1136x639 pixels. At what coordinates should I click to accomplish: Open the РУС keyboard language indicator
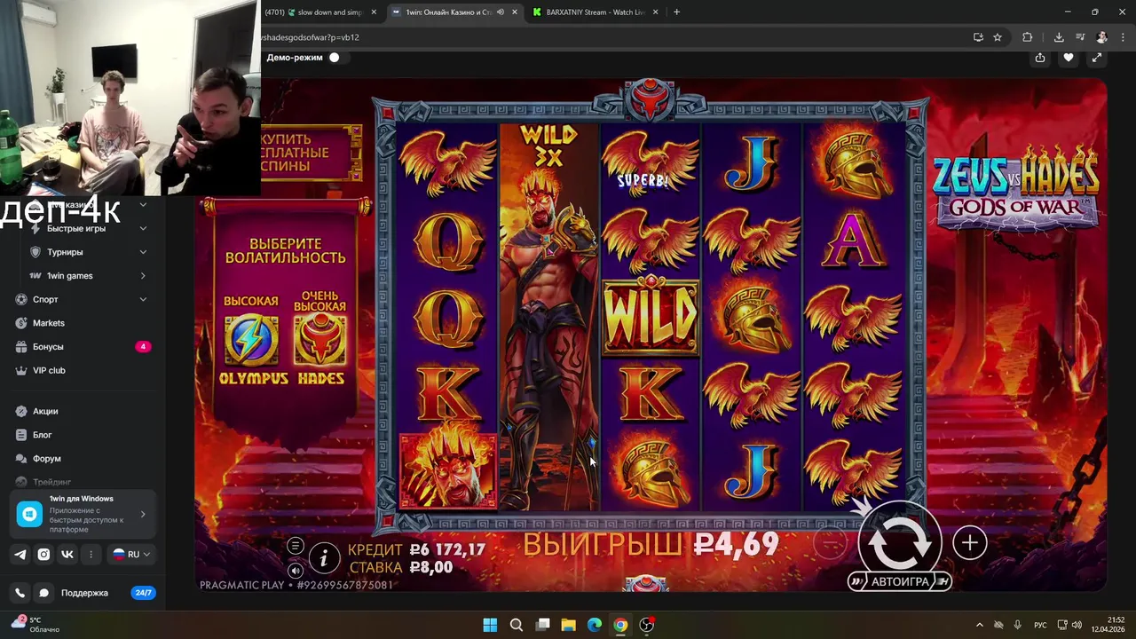point(1041,625)
